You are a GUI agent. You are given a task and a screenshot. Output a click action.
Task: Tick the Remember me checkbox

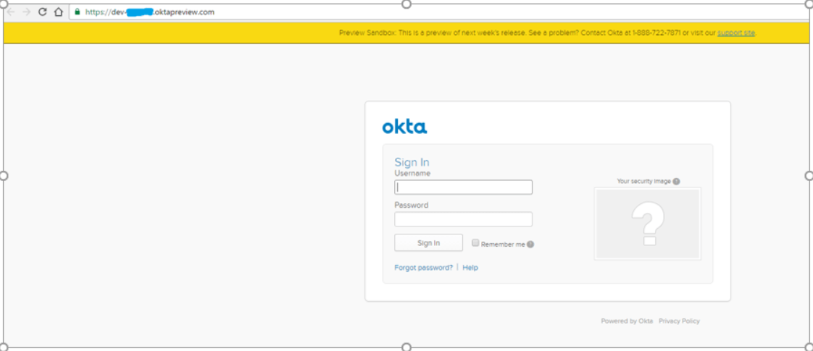(x=475, y=242)
